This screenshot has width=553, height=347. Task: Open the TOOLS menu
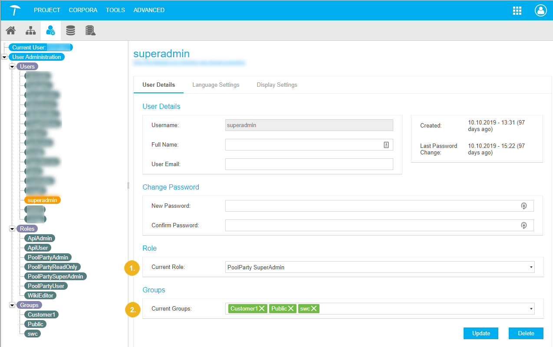click(115, 10)
